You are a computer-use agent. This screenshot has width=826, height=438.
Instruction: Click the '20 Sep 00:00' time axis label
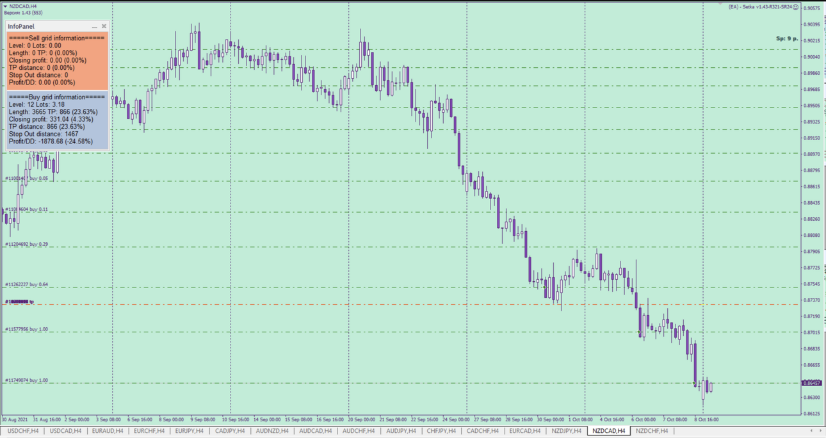tap(362, 420)
